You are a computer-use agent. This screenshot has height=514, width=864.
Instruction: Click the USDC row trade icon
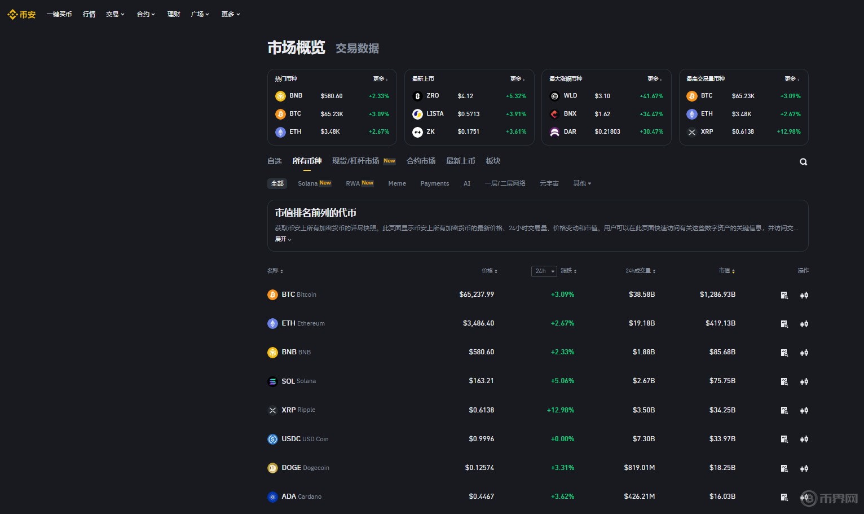click(804, 439)
